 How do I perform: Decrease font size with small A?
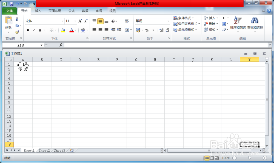coord(85,21)
